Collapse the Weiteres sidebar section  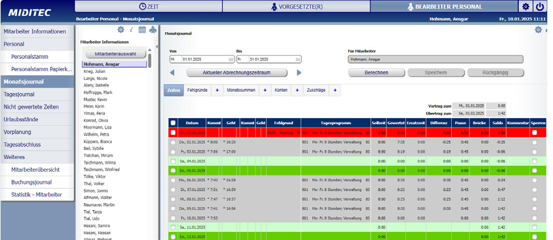click(x=38, y=157)
